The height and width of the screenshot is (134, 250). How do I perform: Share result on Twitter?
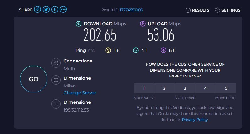click(x=46, y=10)
